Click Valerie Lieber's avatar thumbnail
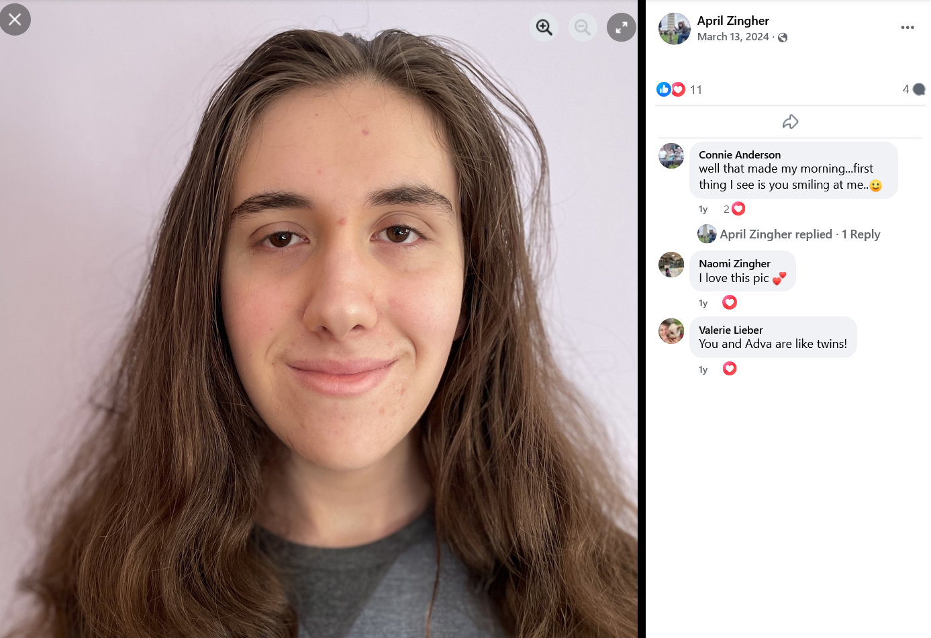This screenshot has height=638, width=931. tap(671, 331)
